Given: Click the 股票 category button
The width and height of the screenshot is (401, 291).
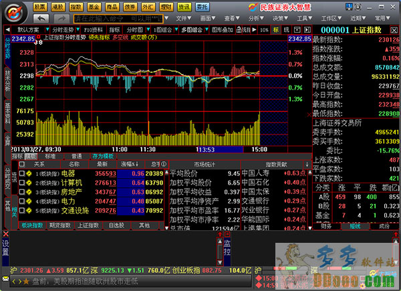Looking at the screenshot, I should point(40,7).
